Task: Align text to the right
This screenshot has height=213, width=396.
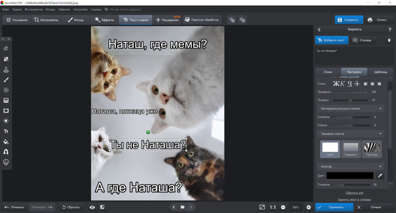Action: (x=379, y=84)
